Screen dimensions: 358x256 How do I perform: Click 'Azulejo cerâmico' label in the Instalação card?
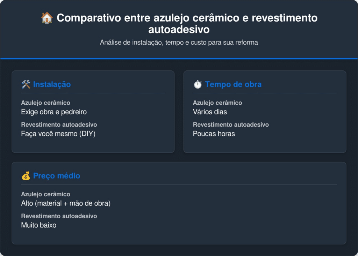[x=45, y=103]
